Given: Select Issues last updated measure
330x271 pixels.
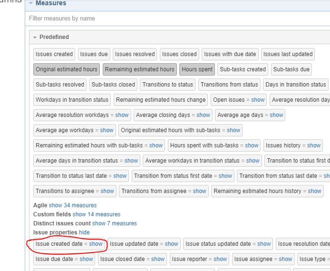Looking at the screenshot, I should (288, 54).
